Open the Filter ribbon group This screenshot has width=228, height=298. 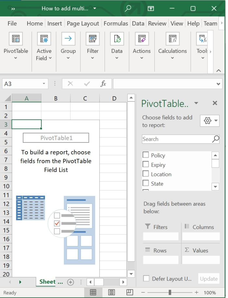[93, 46]
